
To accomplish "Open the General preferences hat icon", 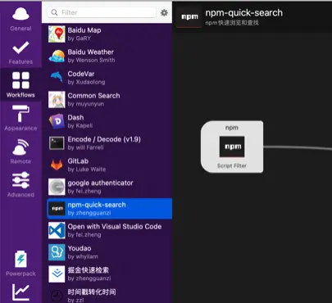I will [20, 14].
